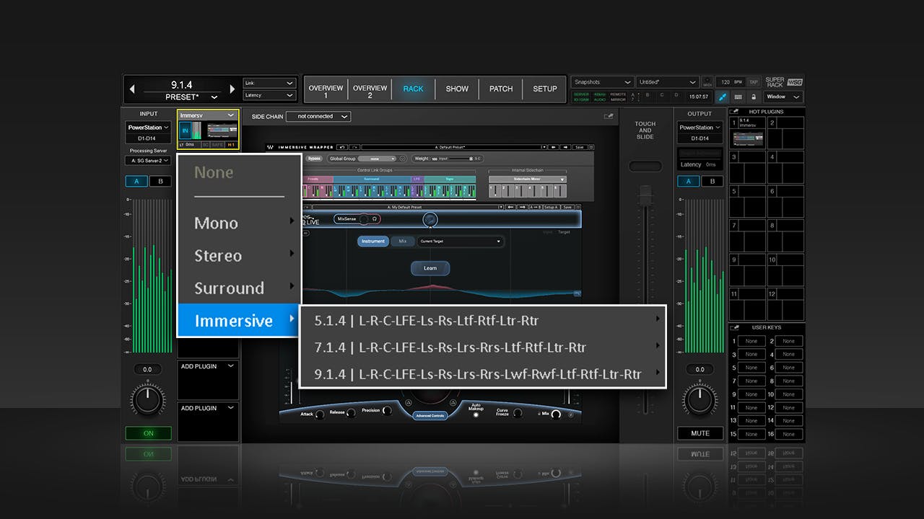Select the blue patch cable icon
924x519 pixels.
click(723, 97)
